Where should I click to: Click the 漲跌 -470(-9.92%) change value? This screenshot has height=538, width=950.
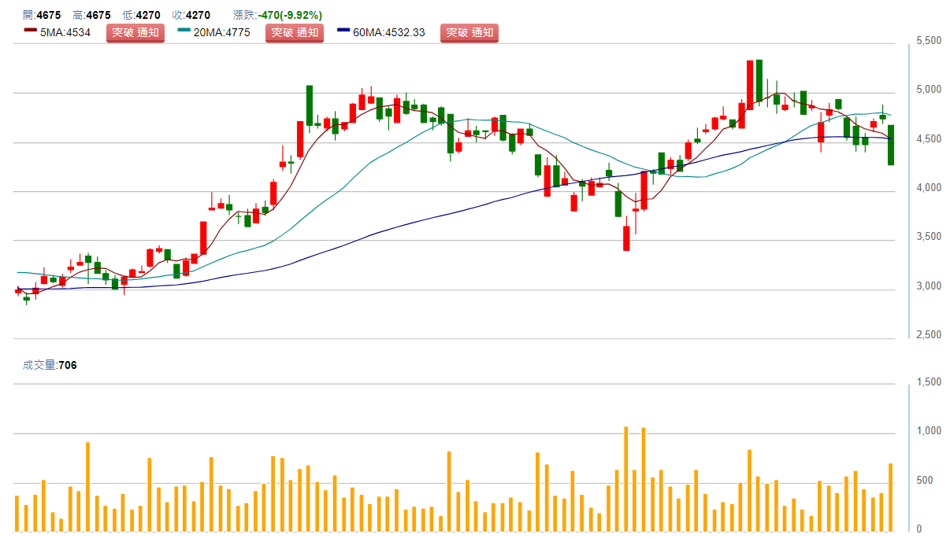click(278, 15)
